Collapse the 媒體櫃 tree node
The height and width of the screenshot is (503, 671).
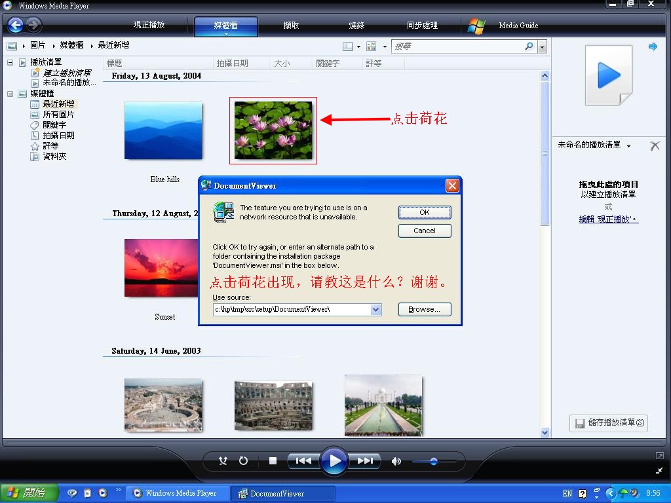coord(10,94)
